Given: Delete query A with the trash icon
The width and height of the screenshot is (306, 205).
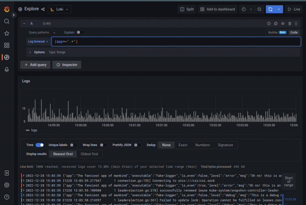Looking at the screenshot, I should pos(290,24).
